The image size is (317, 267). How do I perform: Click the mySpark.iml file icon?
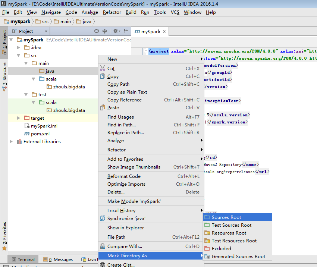pyautogui.click(x=27, y=126)
